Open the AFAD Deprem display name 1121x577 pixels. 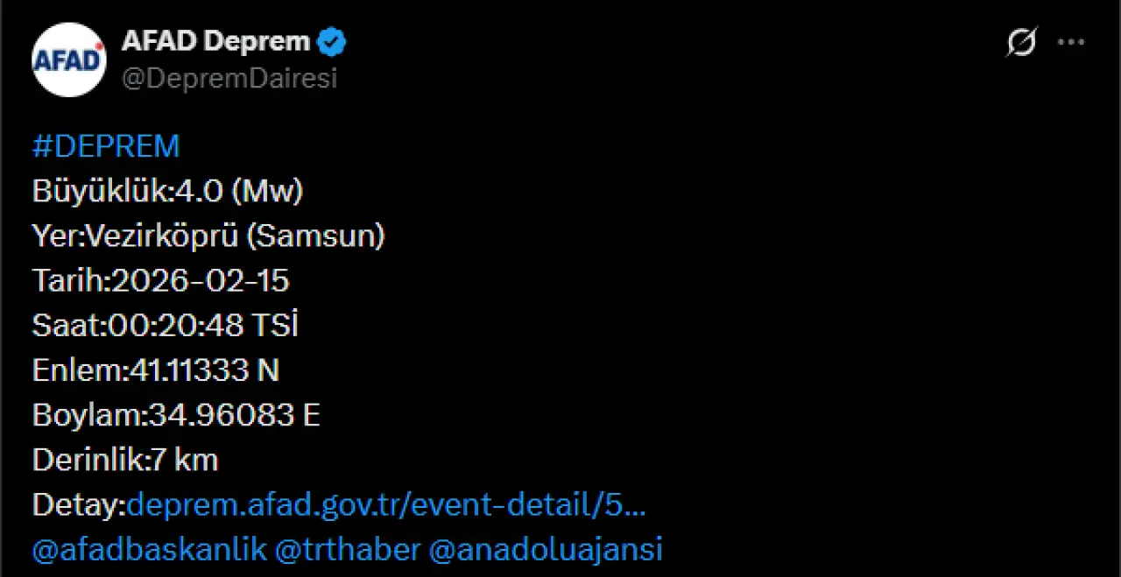click(215, 41)
